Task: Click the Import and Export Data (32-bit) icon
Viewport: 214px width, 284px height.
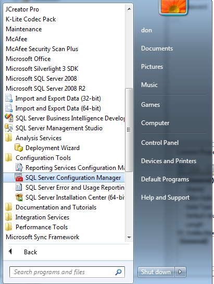Action: click(9, 98)
